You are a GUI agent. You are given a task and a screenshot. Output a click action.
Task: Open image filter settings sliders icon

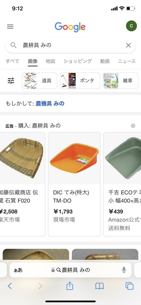pyautogui.click(x=11, y=81)
